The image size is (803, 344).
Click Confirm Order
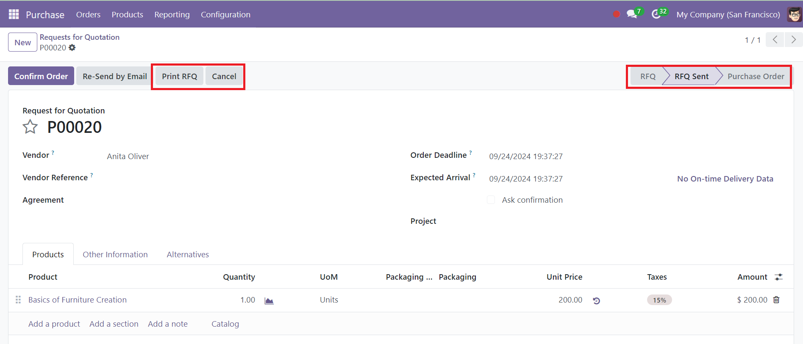click(41, 76)
